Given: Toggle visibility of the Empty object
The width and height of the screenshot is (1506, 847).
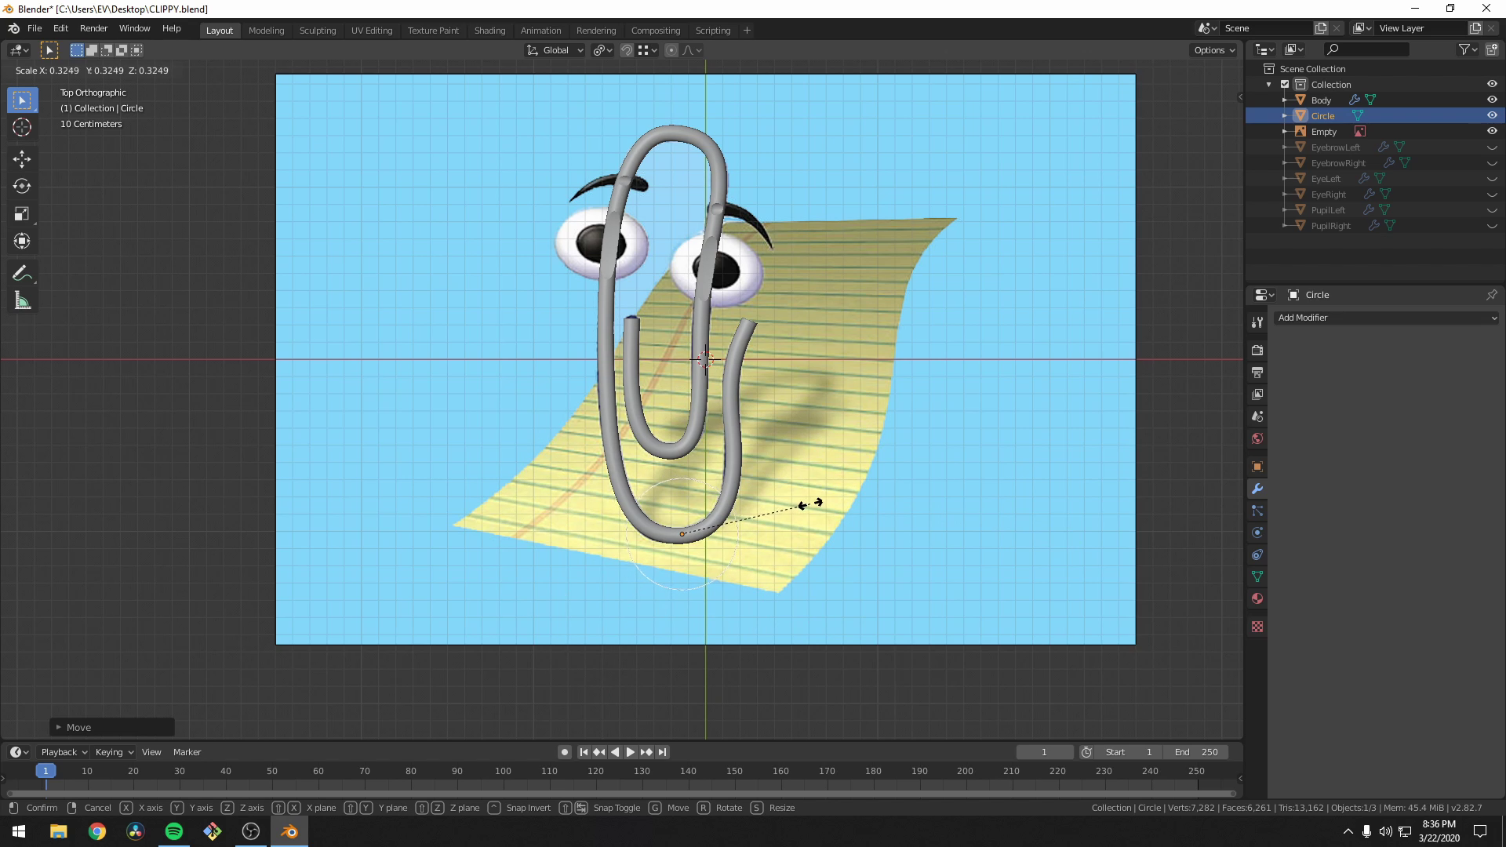Looking at the screenshot, I should (1492, 131).
